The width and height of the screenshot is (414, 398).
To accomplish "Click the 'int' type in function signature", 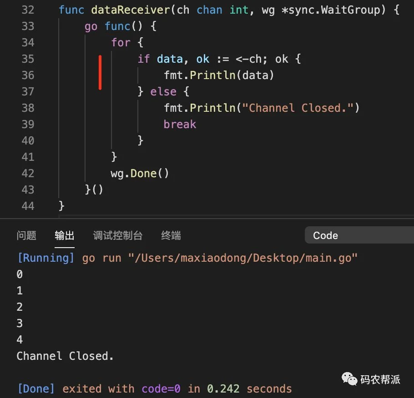I will pos(239,10).
